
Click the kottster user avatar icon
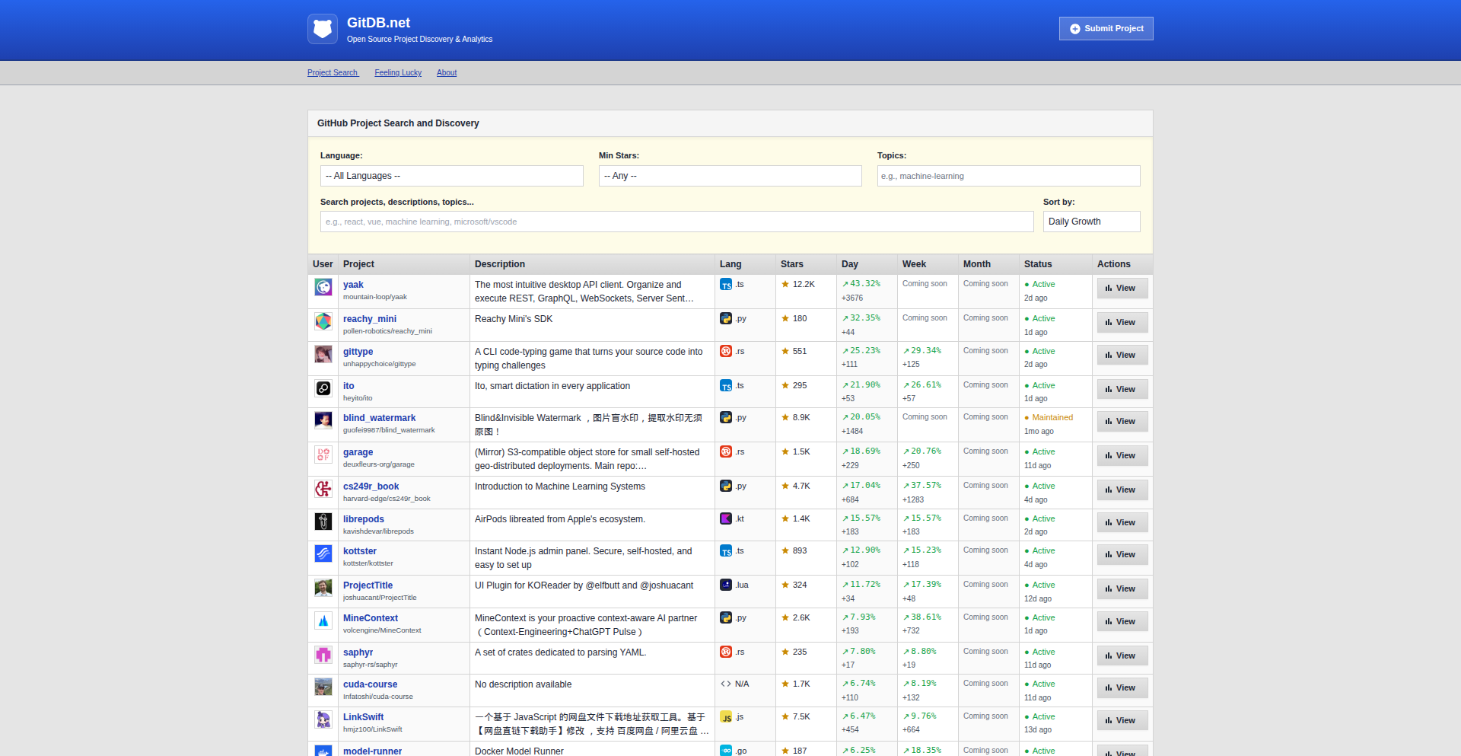tap(323, 553)
